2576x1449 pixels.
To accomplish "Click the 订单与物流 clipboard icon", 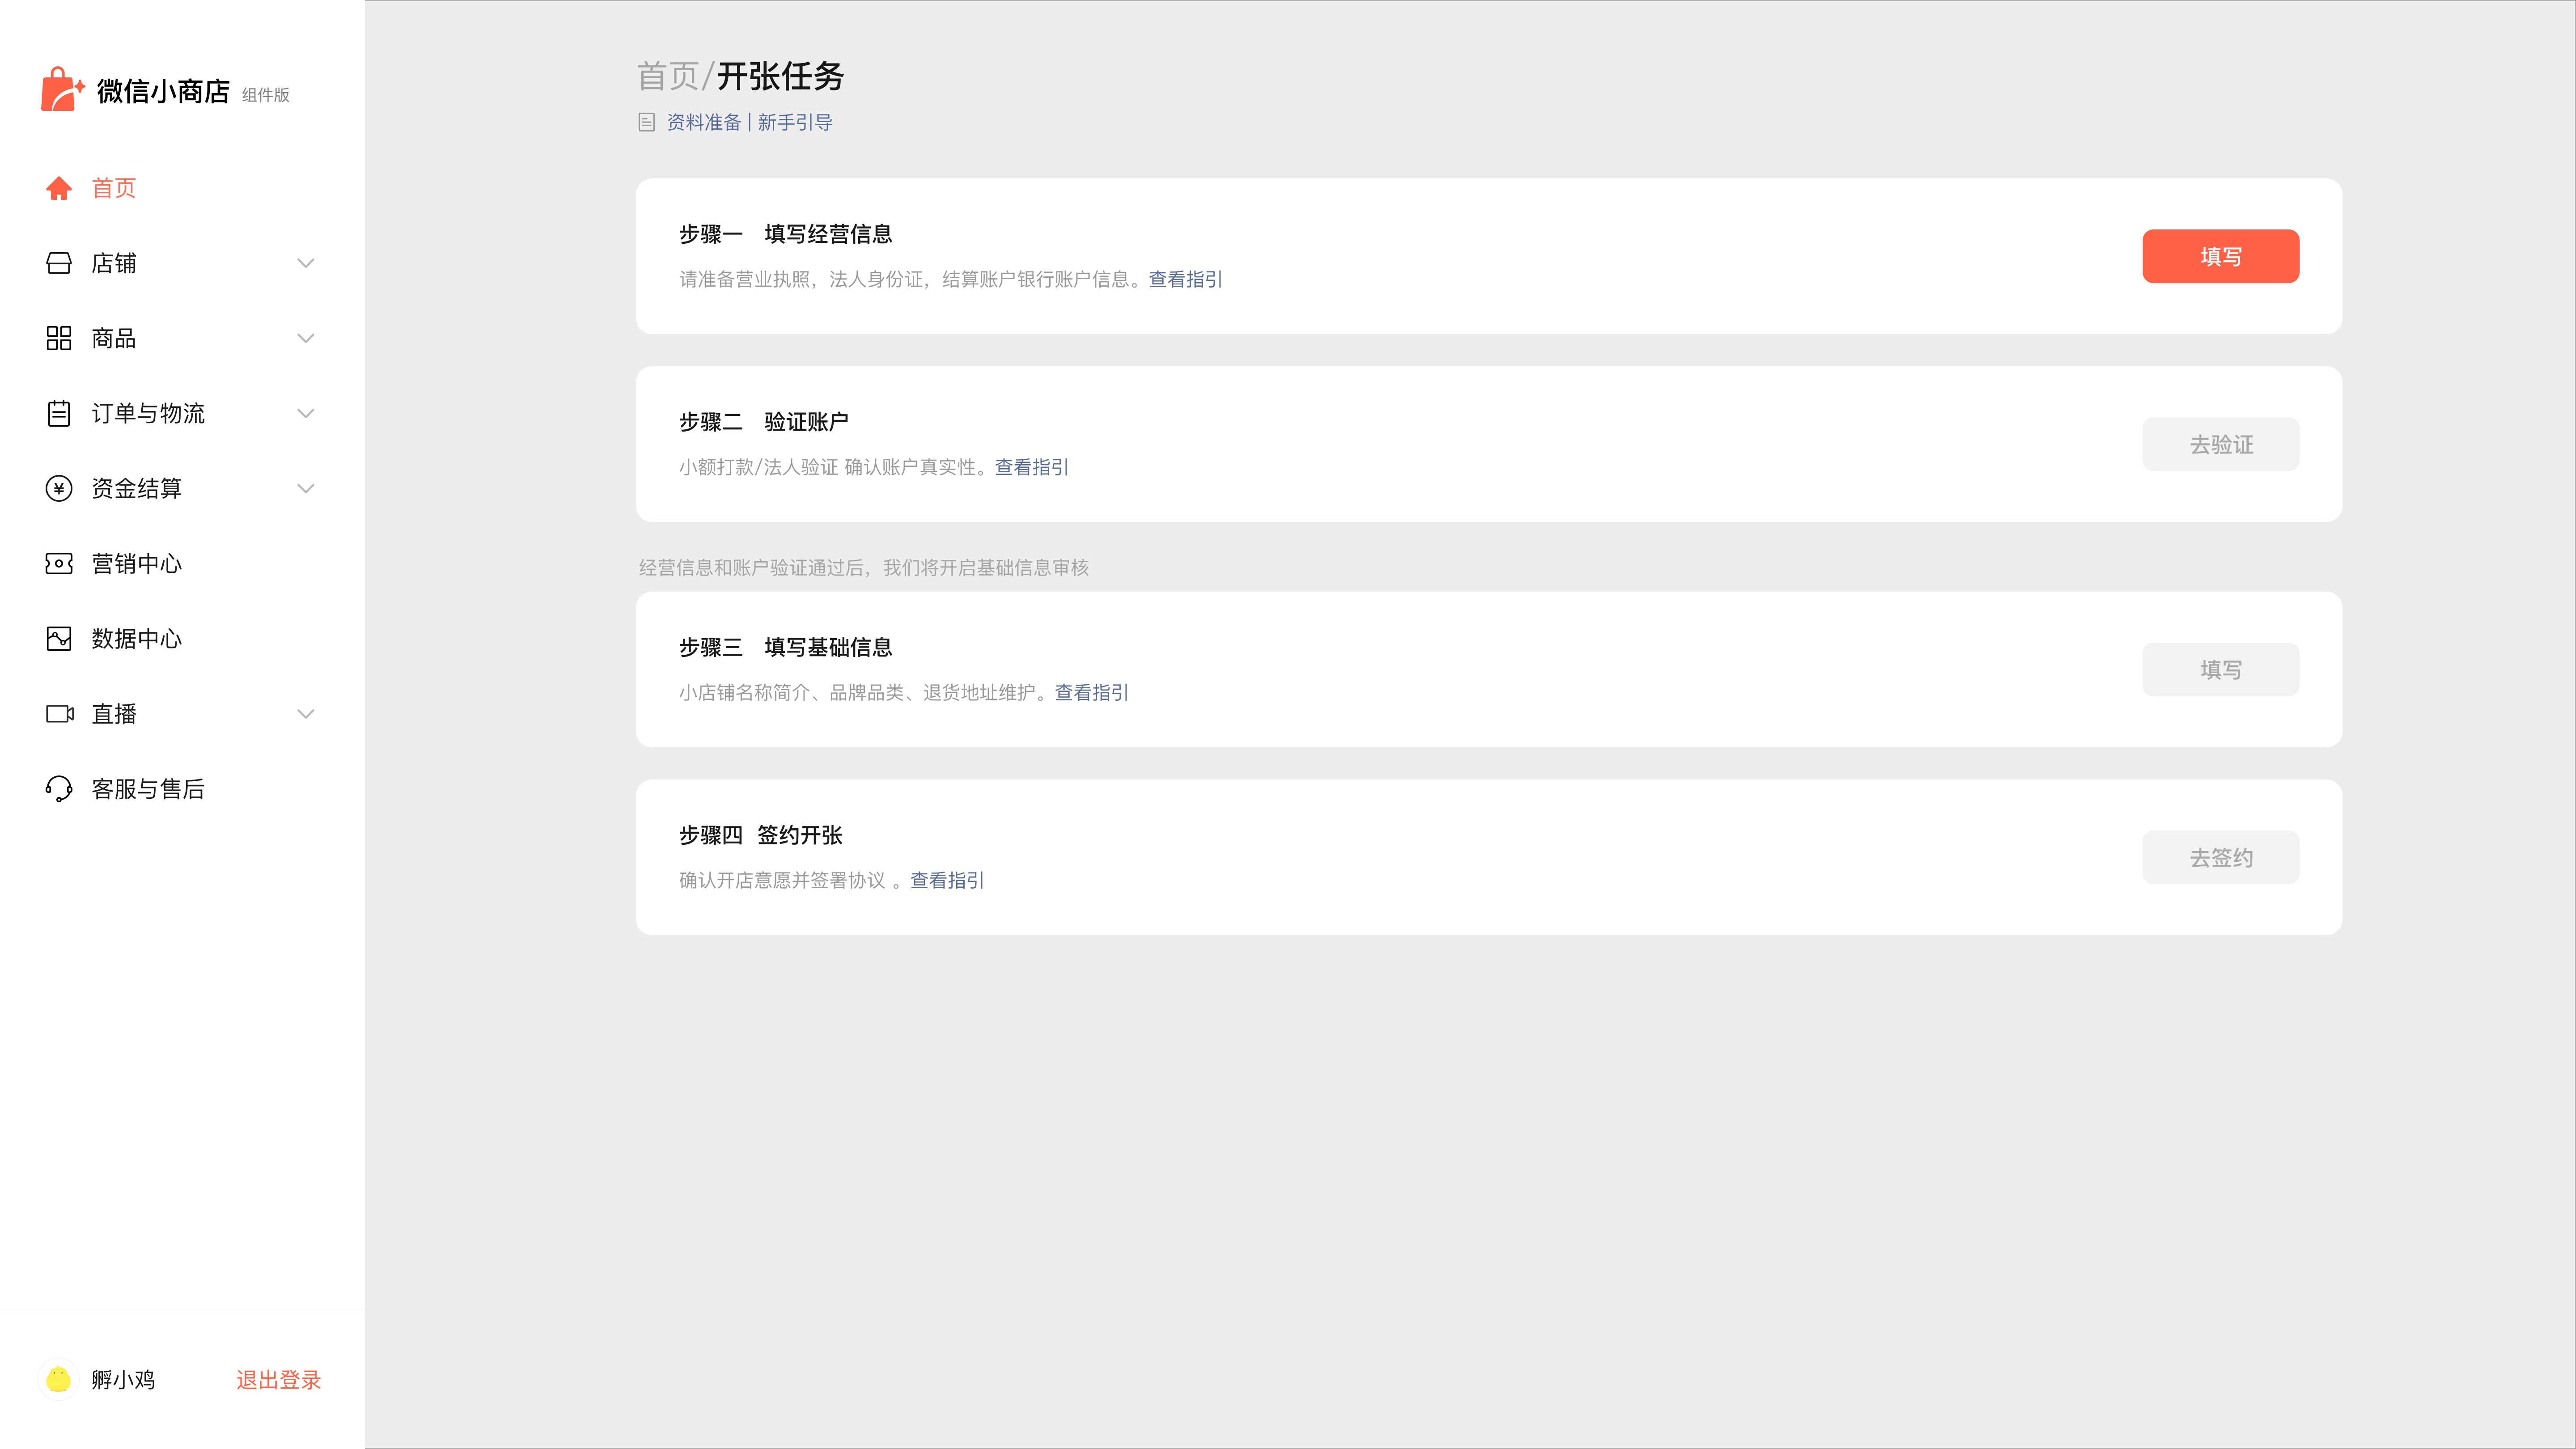I will click(x=58, y=413).
